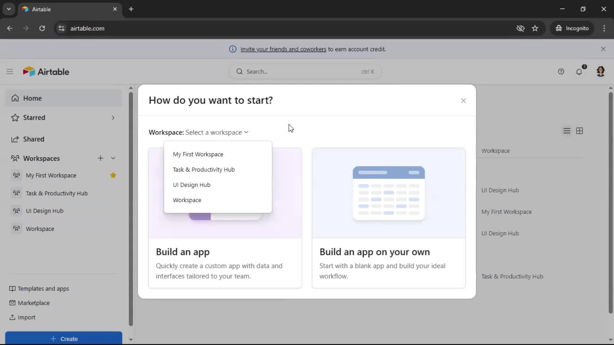Open the 'Select a workspace' dropdown
The height and width of the screenshot is (345, 614).
pyautogui.click(x=217, y=132)
